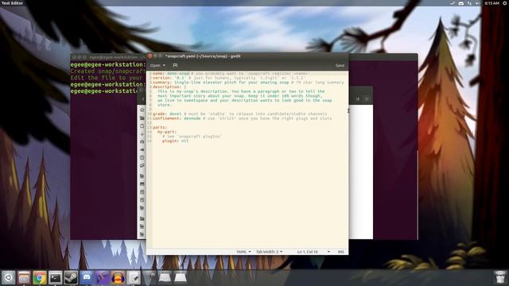509x286 pixels.
Task: Click 'description:' key on line 4
Action: coord(166,87)
